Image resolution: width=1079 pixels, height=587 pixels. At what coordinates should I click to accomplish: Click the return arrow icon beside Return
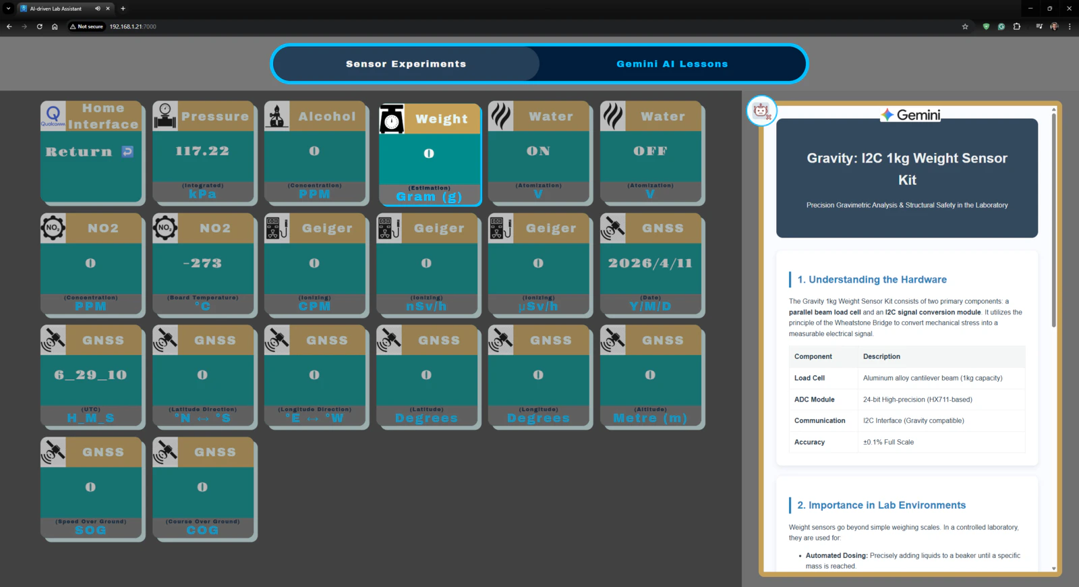pyautogui.click(x=127, y=152)
